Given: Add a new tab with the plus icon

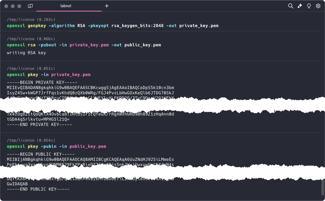Looking at the screenshot, I should click(107, 6).
